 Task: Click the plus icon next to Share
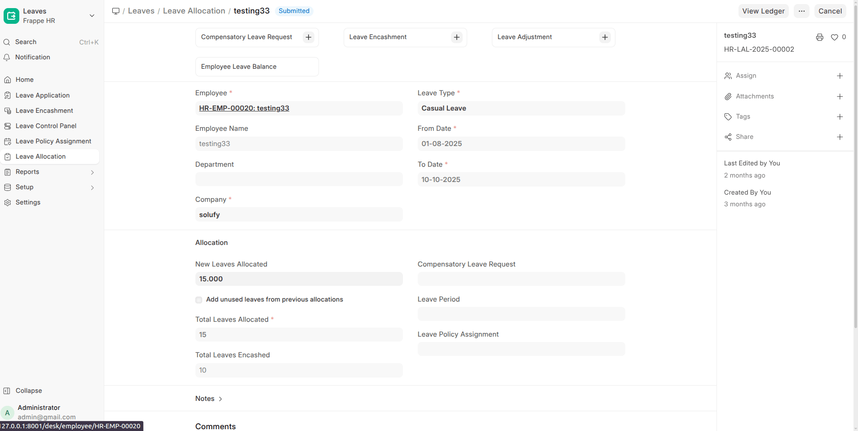click(x=840, y=137)
